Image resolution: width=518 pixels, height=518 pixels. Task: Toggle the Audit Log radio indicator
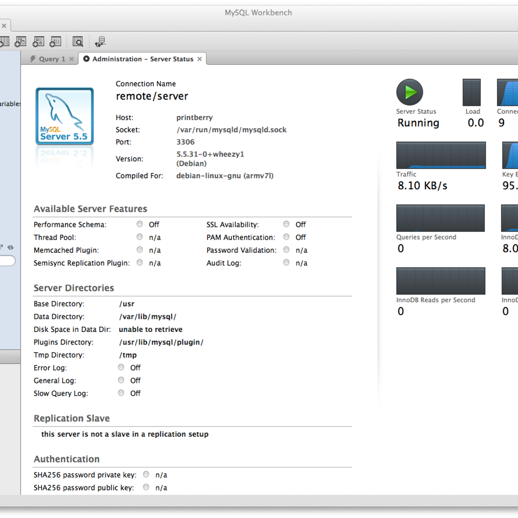coord(286,263)
